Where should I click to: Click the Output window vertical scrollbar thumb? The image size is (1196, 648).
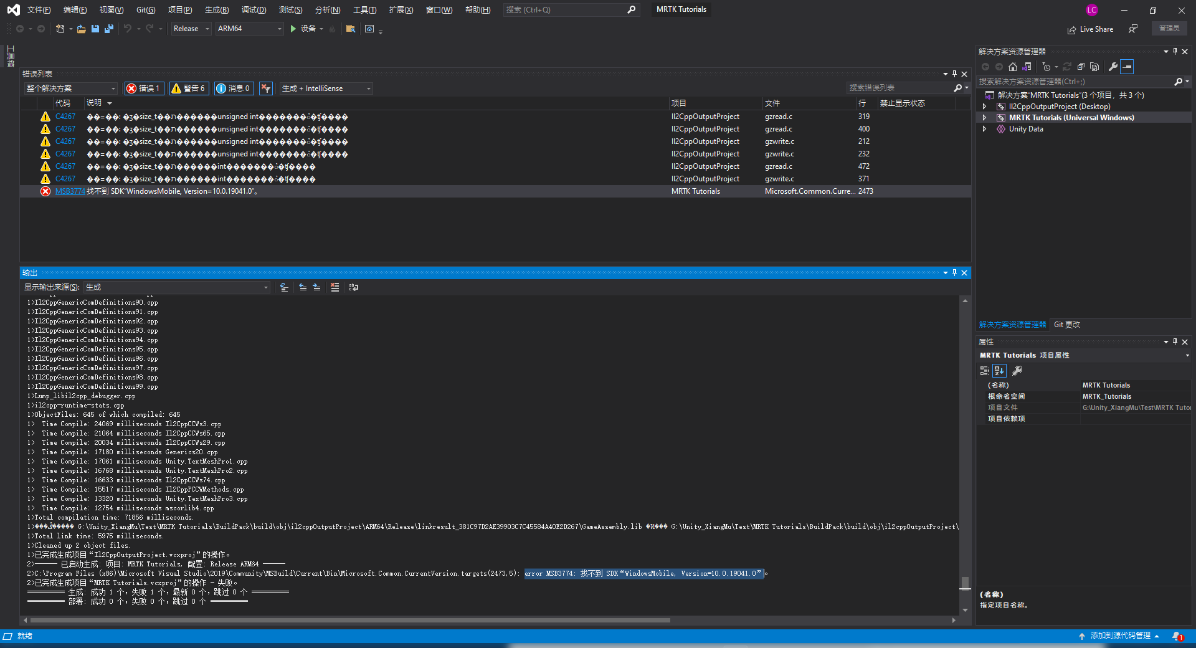(x=965, y=583)
